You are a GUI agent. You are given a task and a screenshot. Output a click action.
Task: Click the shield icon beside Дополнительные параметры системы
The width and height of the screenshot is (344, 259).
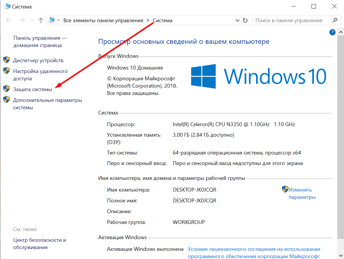coord(7,100)
